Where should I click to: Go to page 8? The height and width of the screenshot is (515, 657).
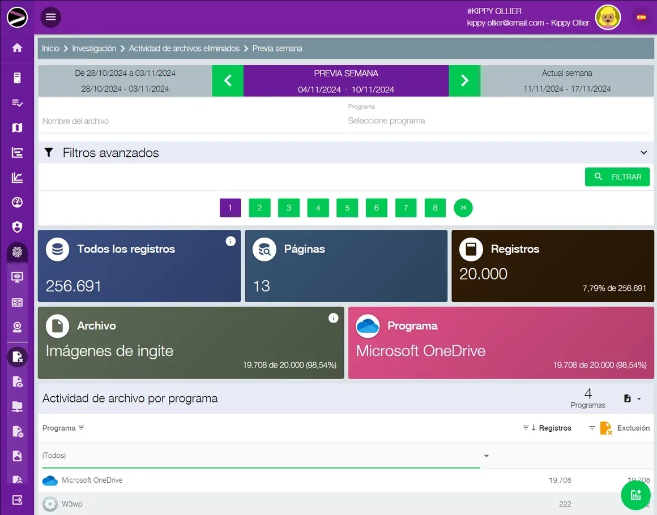coord(435,208)
